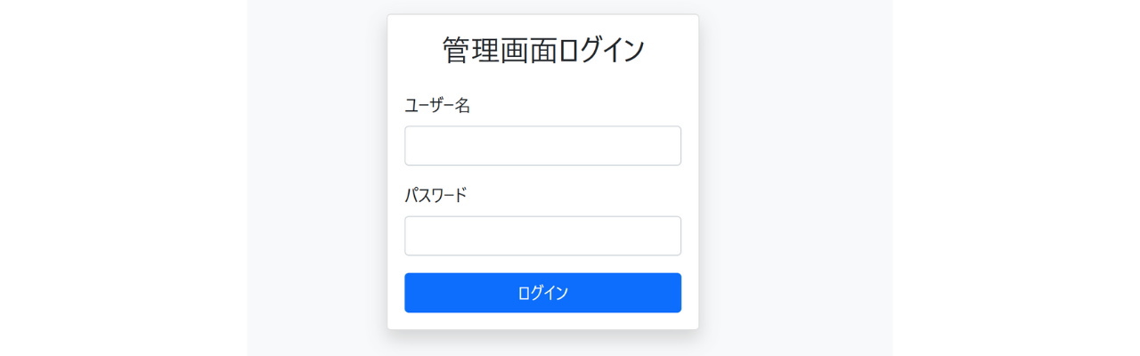Focus the パスワード input field

click(542, 236)
